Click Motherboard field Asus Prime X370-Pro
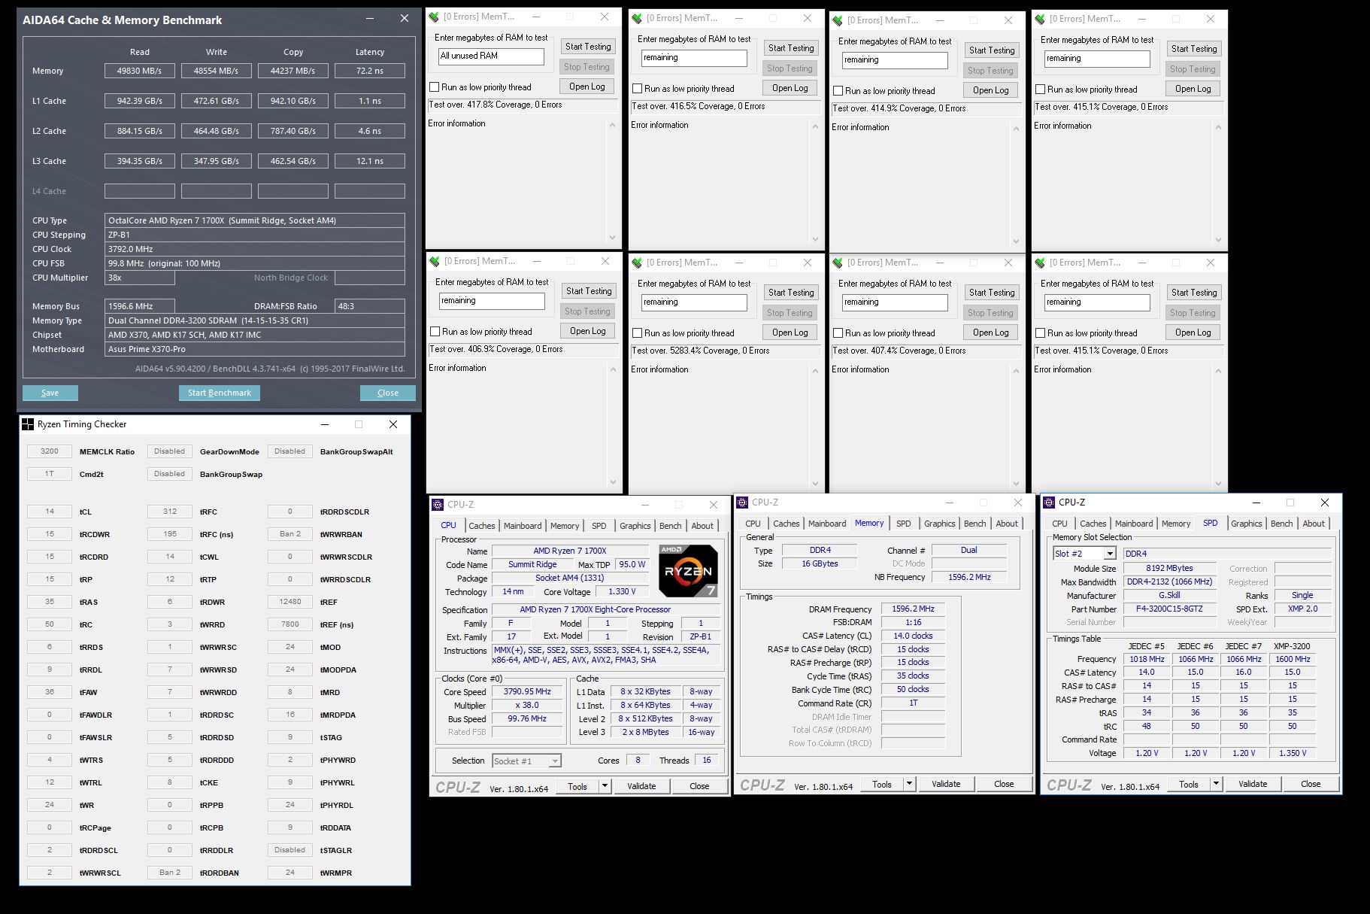The image size is (1370, 914). (x=255, y=349)
